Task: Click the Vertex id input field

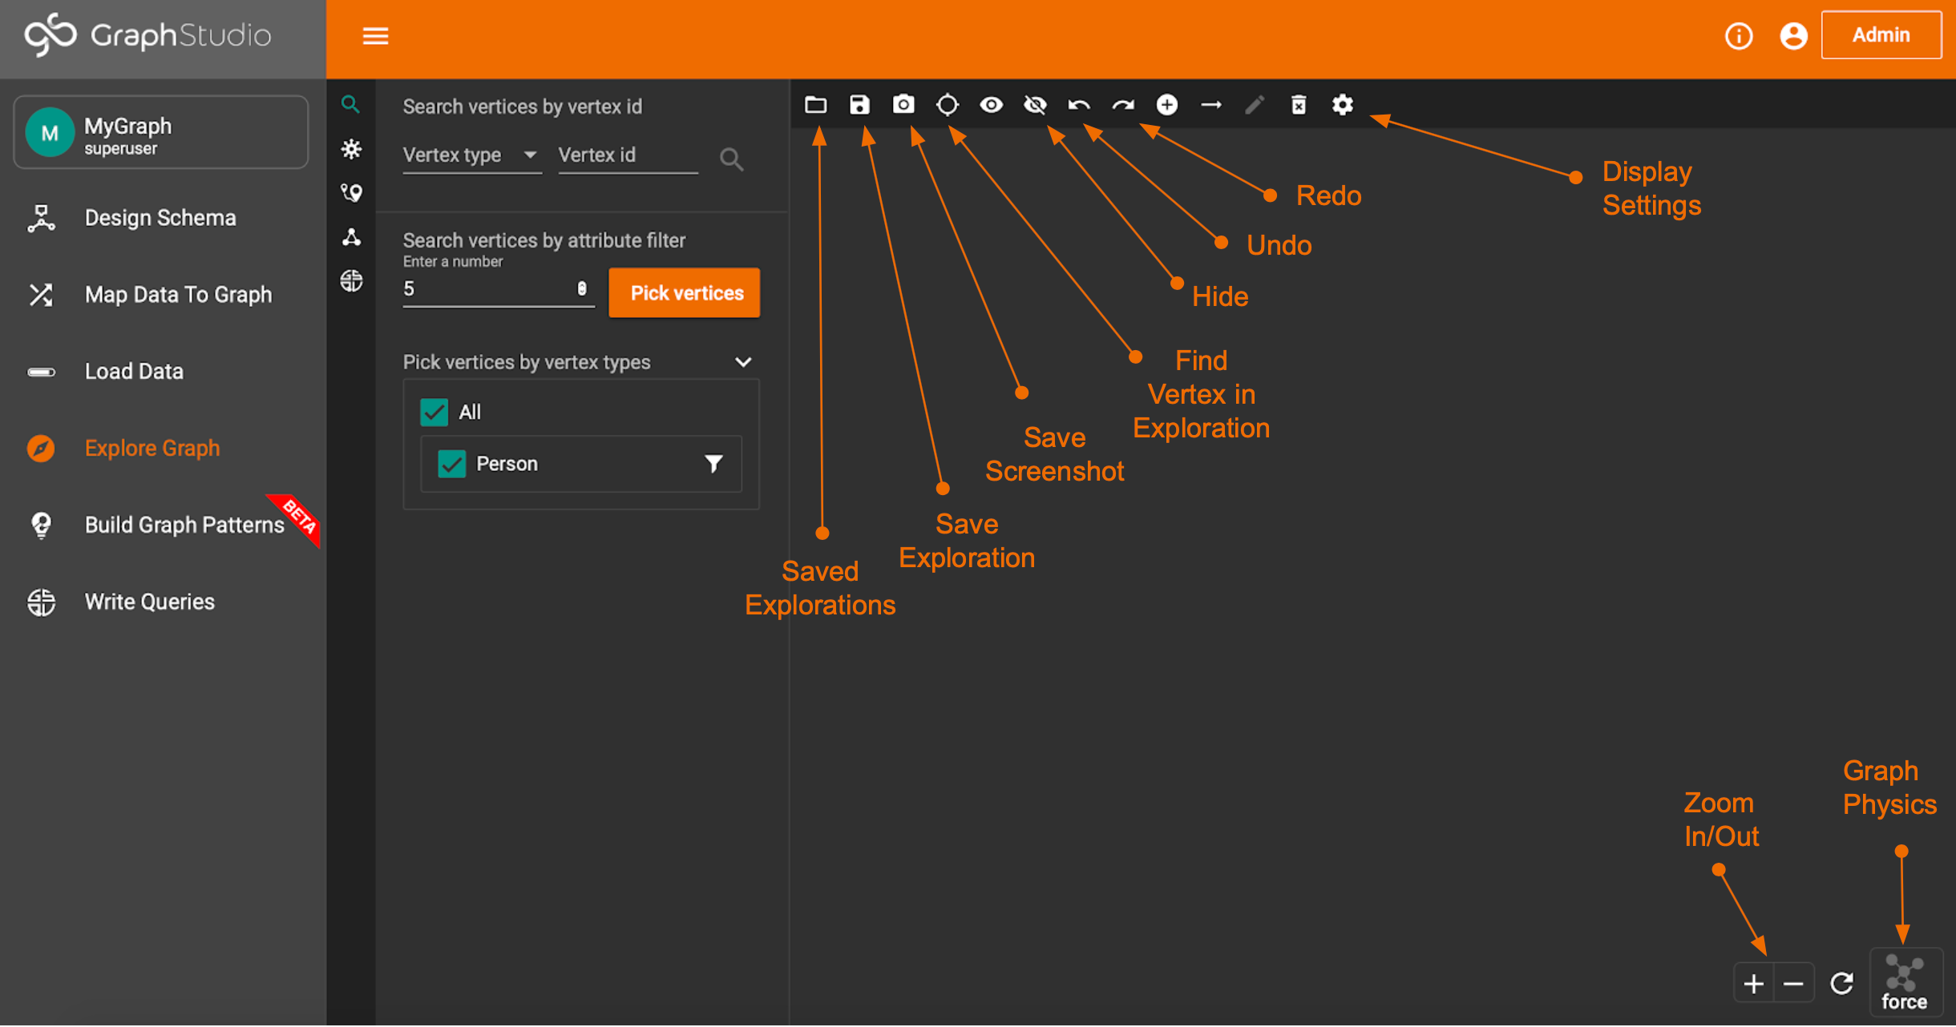Action: (627, 155)
